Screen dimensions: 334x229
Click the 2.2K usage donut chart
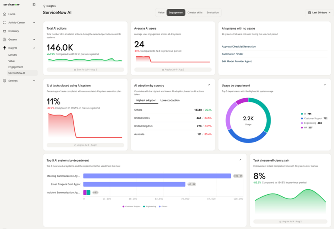click(248, 120)
